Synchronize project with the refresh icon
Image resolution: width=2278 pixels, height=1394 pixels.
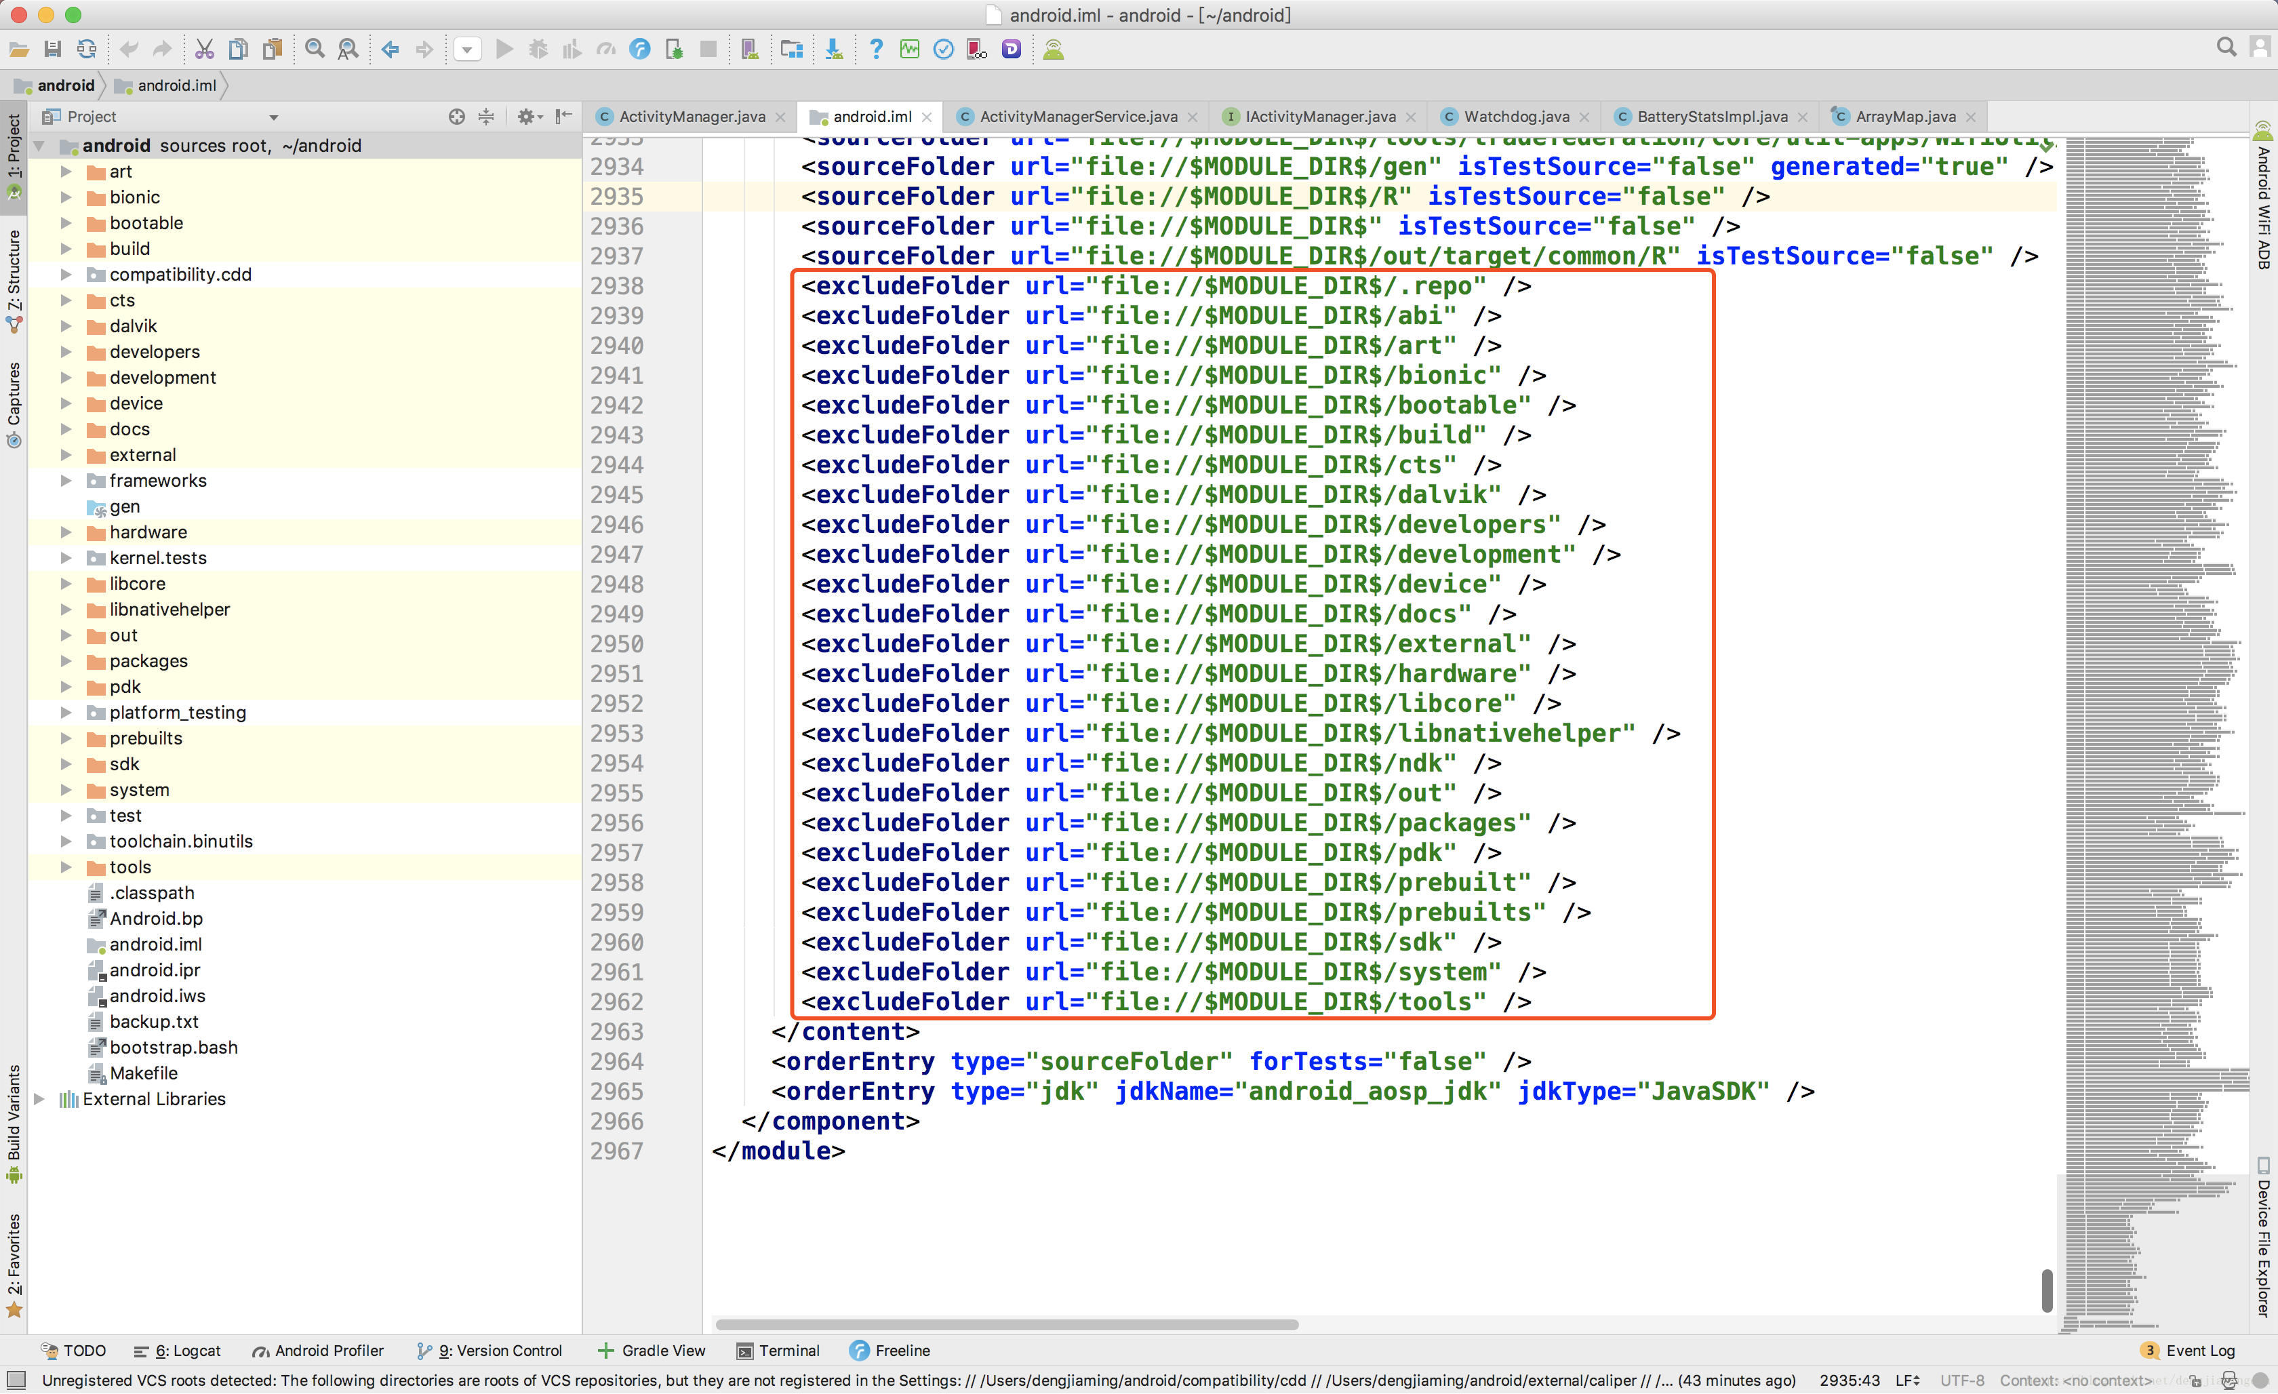87,49
